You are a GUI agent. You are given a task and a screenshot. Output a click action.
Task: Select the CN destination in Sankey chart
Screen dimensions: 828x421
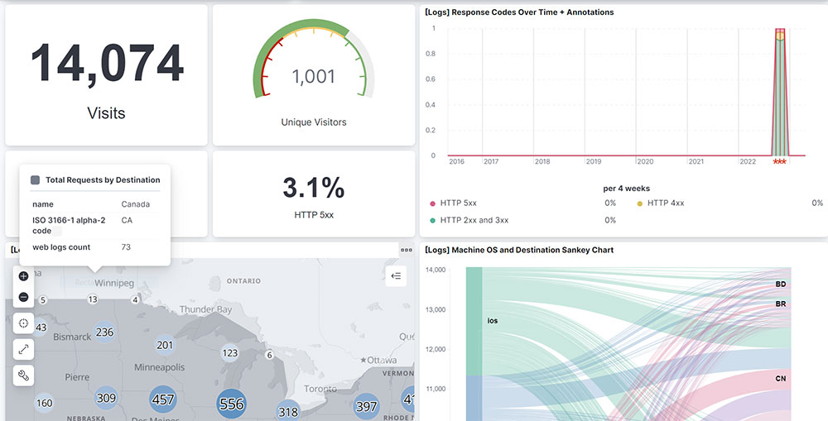click(780, 379)
